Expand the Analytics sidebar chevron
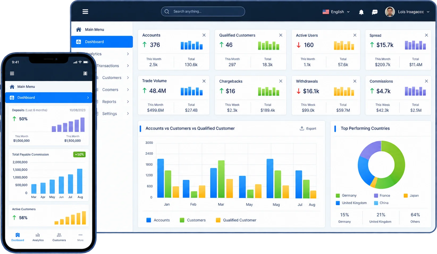 click(128, 54)
